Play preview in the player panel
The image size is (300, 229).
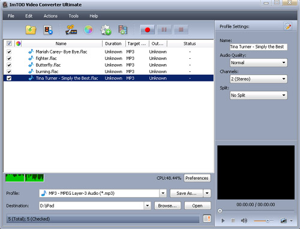tap(223, 221)
